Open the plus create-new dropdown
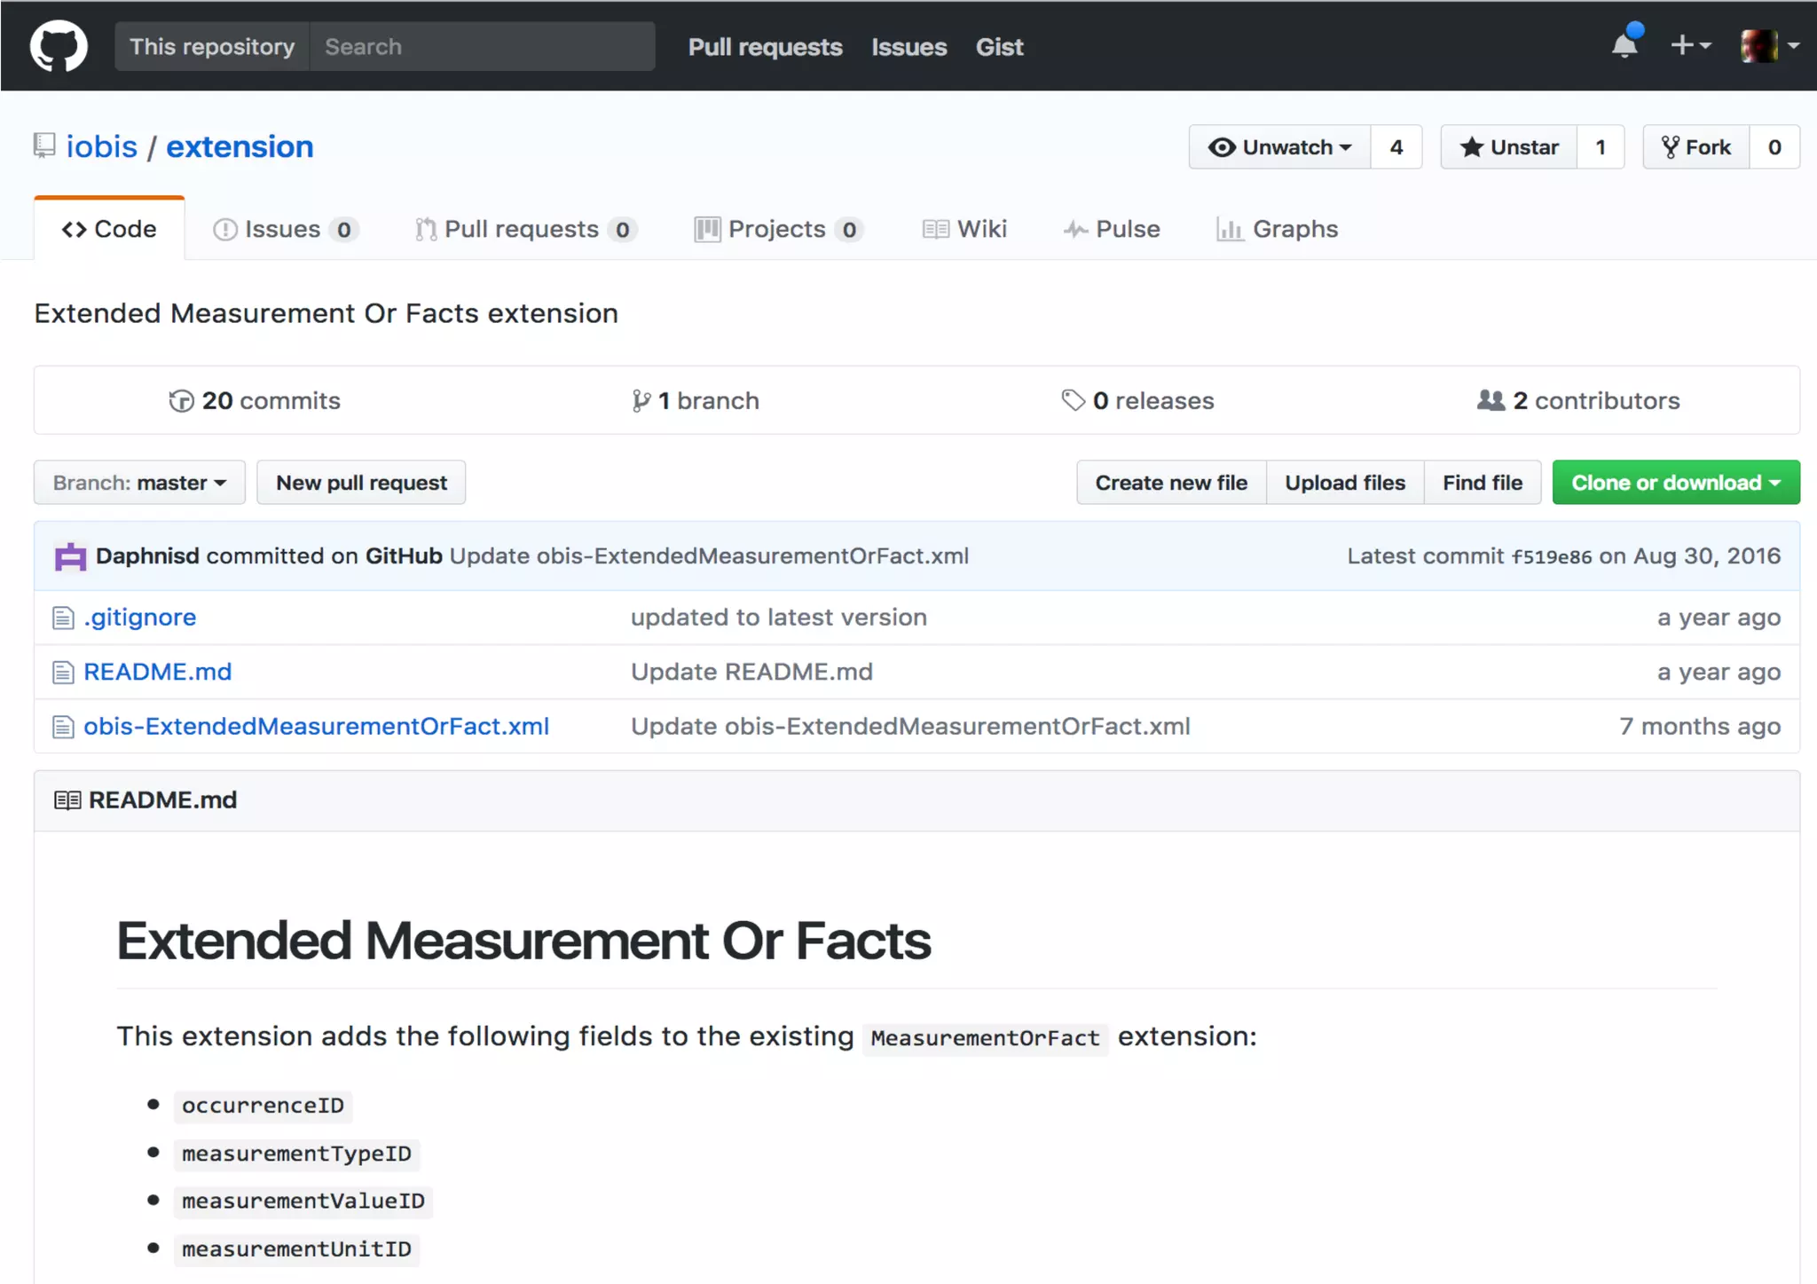 (1690, 45)
